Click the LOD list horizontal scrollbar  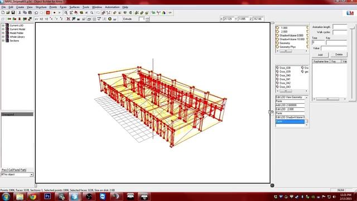(292, 51)
